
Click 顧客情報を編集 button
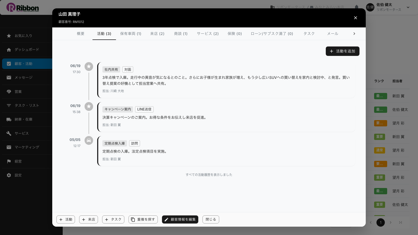[x=180, y=220]
